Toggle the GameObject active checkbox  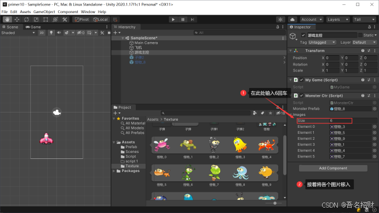(303, 35)
